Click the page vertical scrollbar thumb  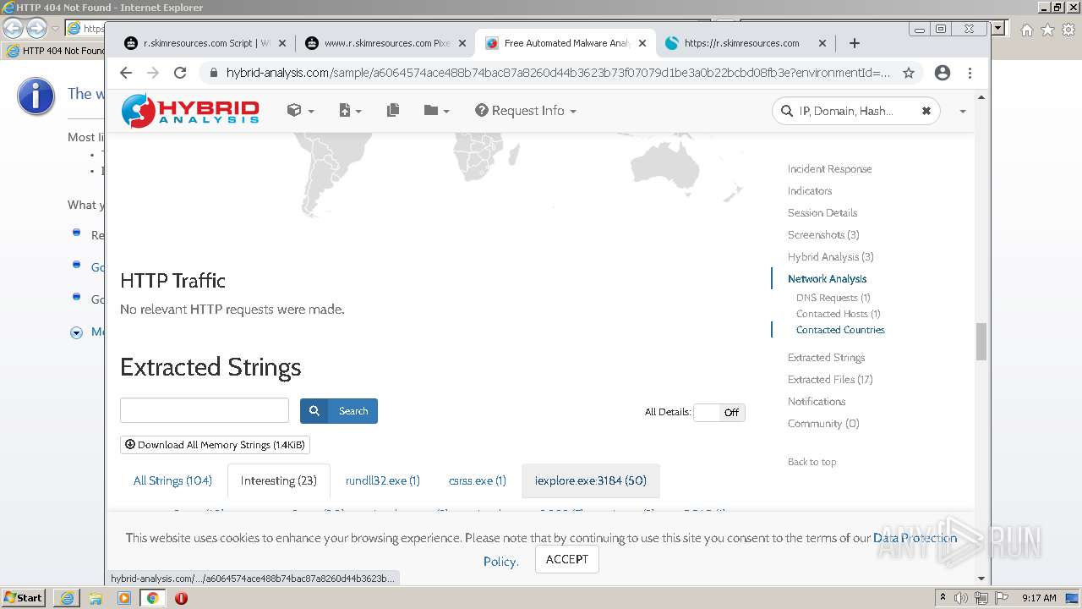point(981,342)
